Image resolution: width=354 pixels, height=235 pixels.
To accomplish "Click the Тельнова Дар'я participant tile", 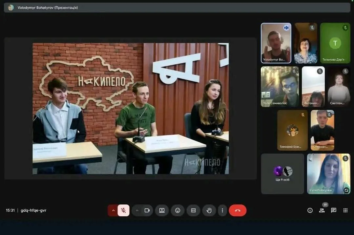I will [x=335, y=43].
